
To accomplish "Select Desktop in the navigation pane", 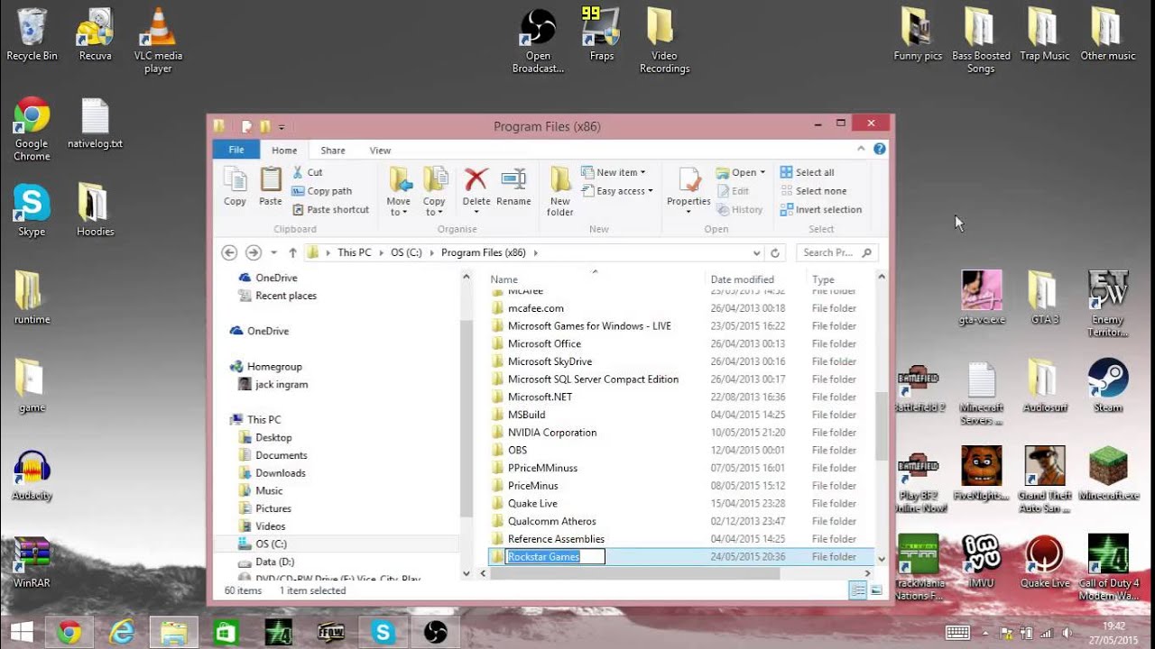I will (x=265, y=437).
